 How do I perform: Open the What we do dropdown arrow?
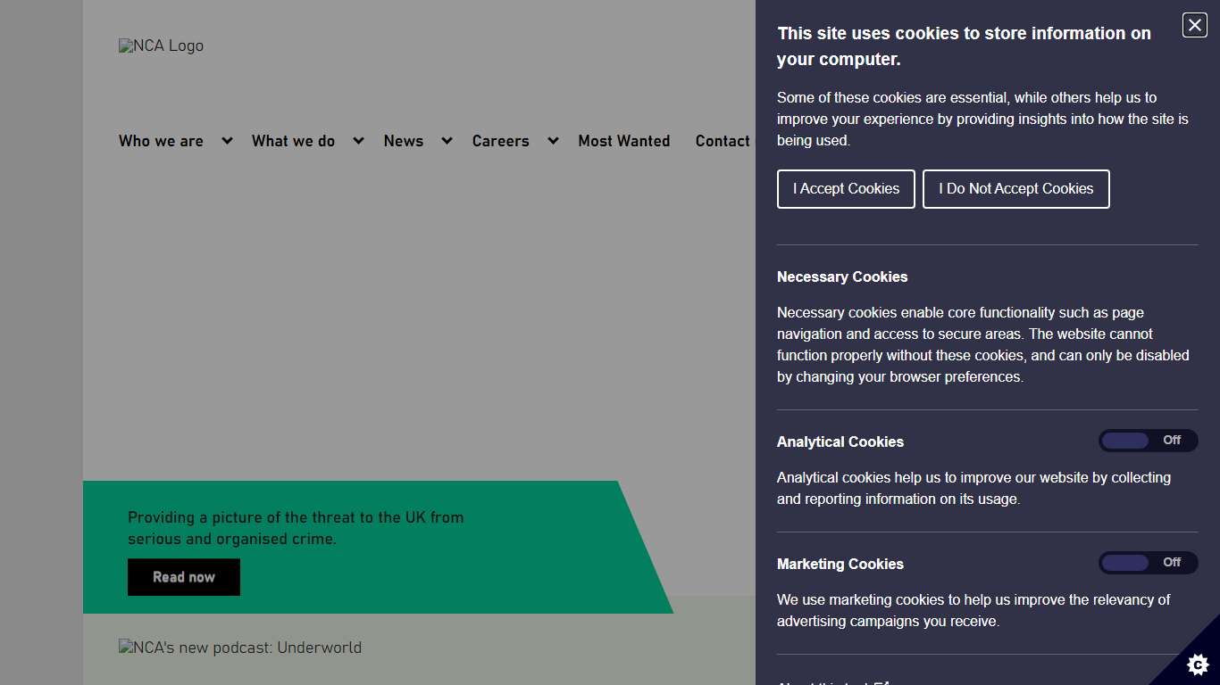point(358,140)
